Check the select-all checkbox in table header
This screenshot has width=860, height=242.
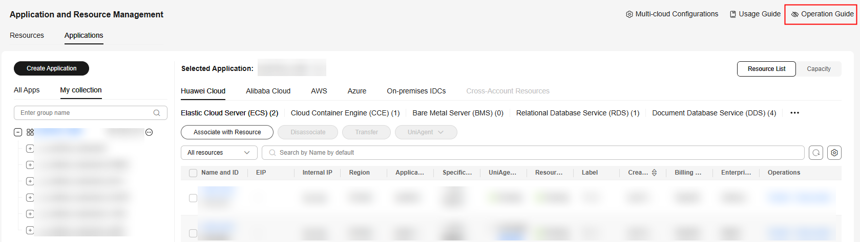(193, 173)
